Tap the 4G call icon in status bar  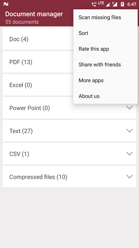pyautogui.click(x=94, y=4)
